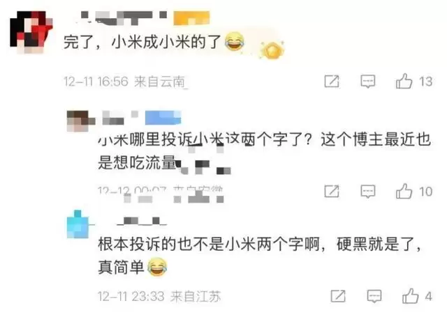Click the gold sun sticker on the top comment

[272, 50]
